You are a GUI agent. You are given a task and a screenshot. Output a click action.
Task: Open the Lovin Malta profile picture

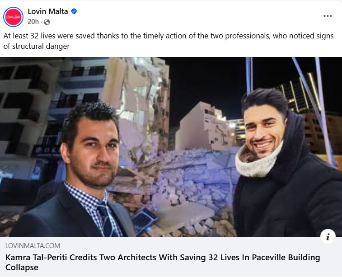coord(13,17)
